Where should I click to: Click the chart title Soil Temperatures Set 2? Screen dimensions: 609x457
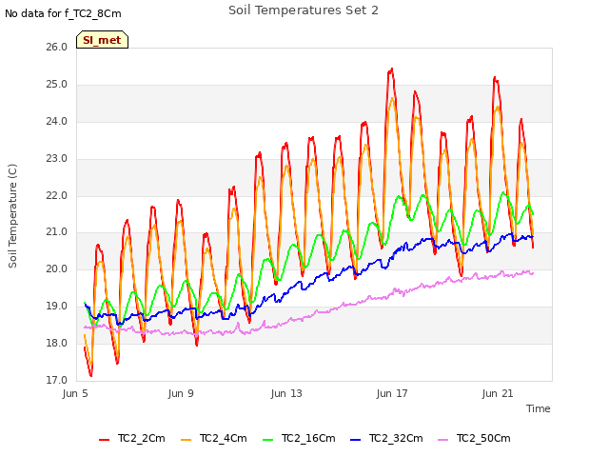(304, 10)
